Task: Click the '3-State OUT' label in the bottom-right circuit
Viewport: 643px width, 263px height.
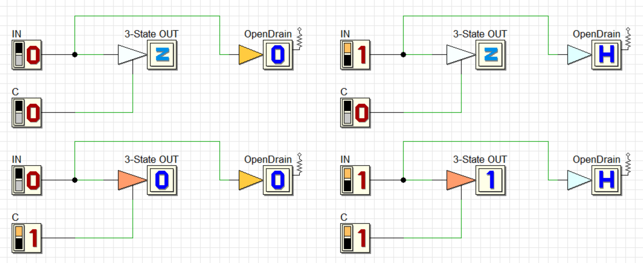Action: (480, 160)
